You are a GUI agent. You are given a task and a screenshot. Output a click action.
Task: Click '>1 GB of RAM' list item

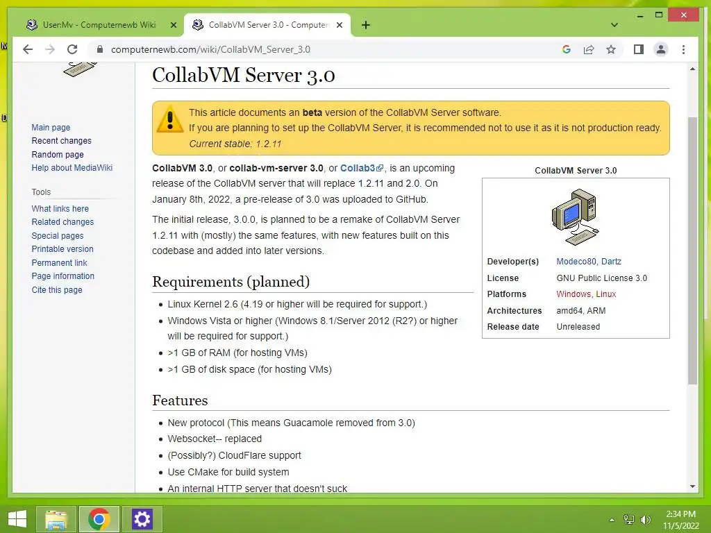pyautogui.click(x=237, y=353)
